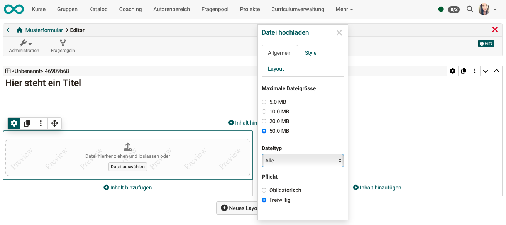Image resolution: width=506 pixels, height=225 pixels.
Task: Click the Frageregeln branch icon
Action: pos(63,43)
